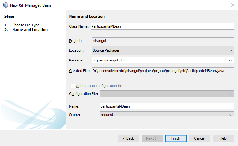Image resolution: width=238 pixels, height=146 pixels.
Task: Expand the Scope dropdown arrow
Action: pyautogui.click(x=230, y=115)
